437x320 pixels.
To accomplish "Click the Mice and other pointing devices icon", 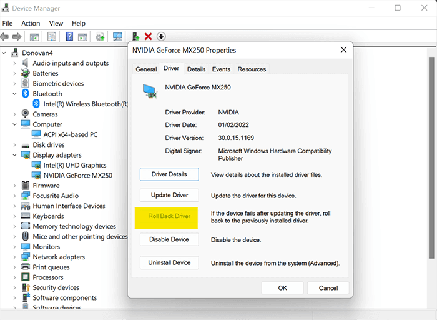I will tap(26, 236).
